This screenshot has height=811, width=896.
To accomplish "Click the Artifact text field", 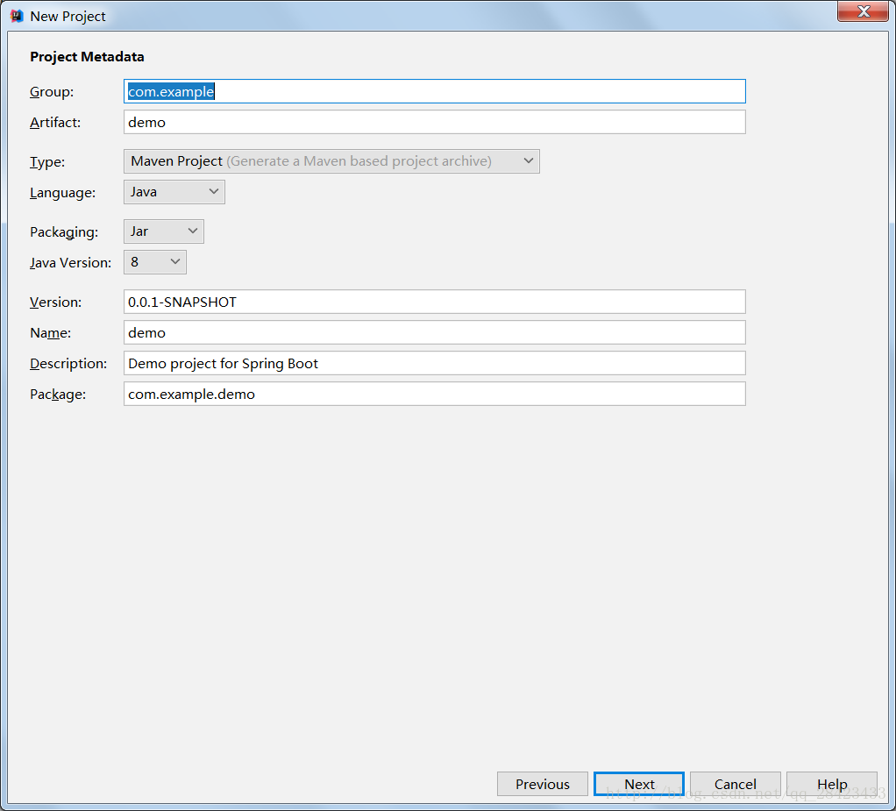I will point(434,122).
